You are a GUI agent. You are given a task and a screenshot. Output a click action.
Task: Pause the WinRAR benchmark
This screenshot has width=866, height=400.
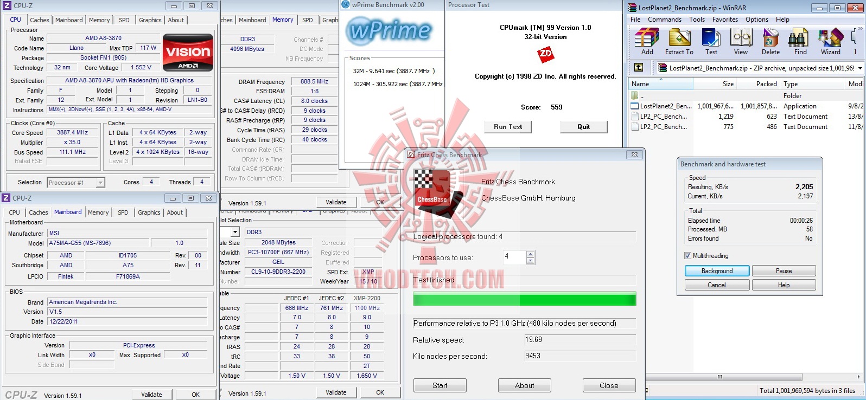click(784, 271)
